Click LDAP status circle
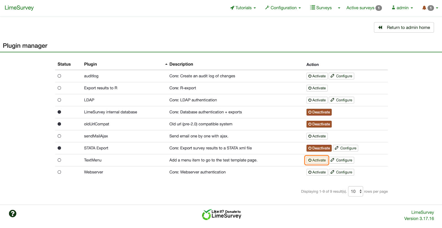Screen dimensions: 442x228 coord(59,100)
